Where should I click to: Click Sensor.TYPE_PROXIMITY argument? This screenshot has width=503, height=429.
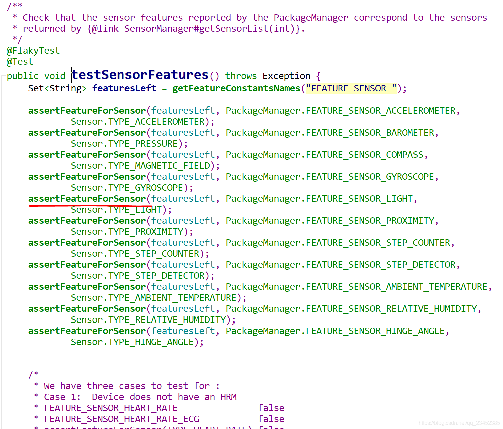(127, 232)
